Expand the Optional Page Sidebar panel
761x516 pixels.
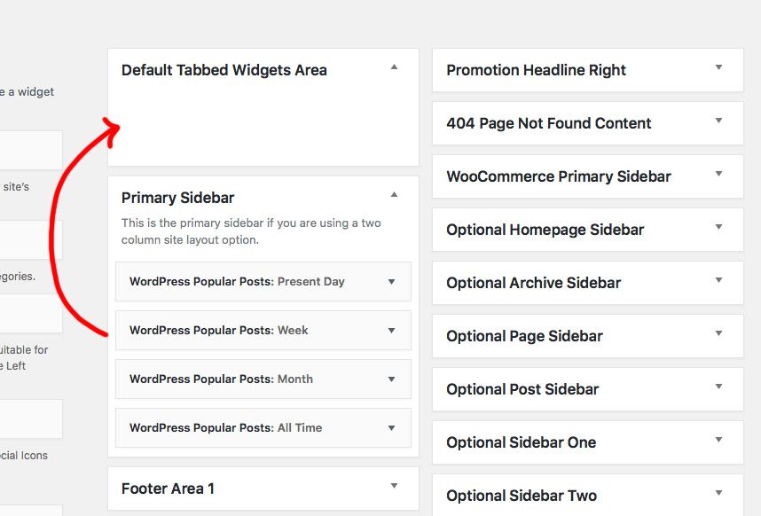click(x=719, y=335)
